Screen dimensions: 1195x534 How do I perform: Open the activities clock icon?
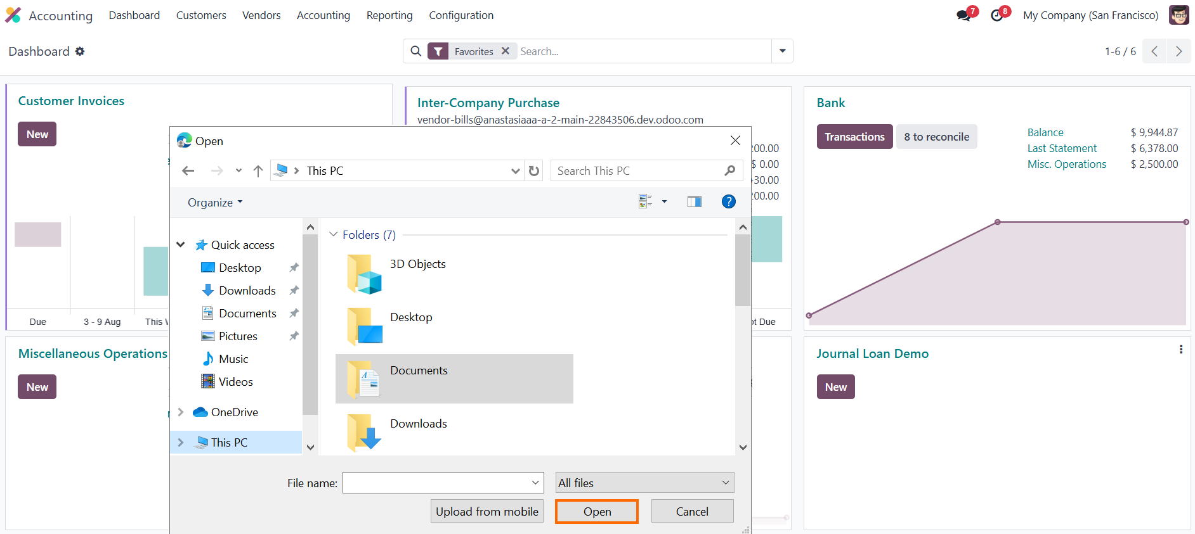point(997,16)
